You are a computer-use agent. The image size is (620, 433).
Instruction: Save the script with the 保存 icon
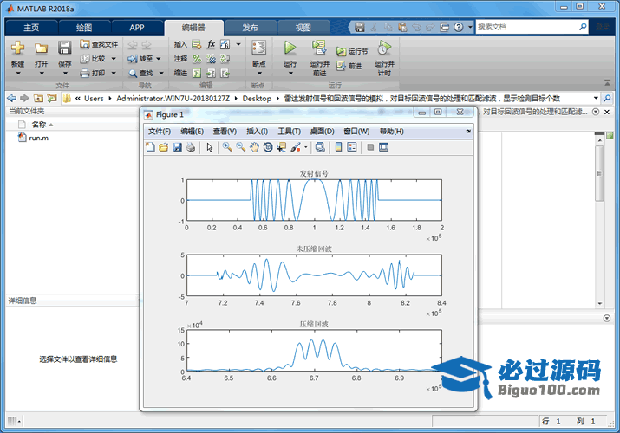(x=64, y=48)
